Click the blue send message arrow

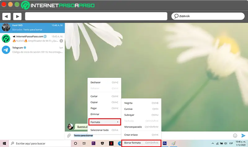243,136
